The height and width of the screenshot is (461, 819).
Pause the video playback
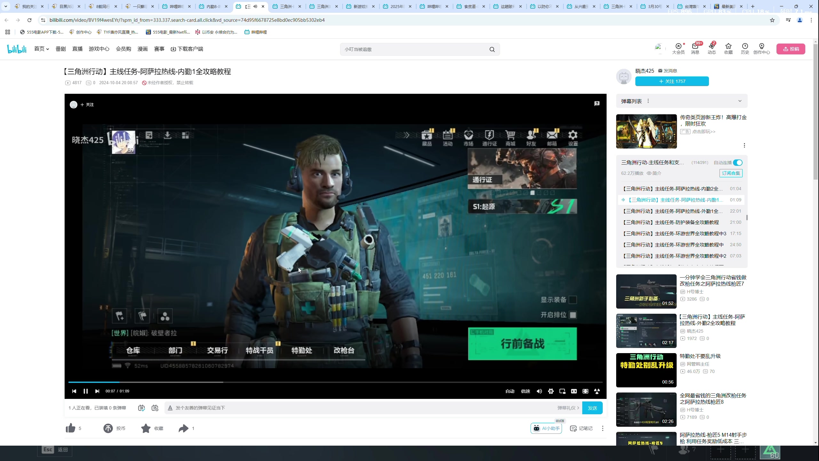coord(85,391)
